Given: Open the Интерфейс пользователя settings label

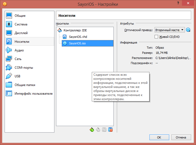Looking at the screenshot, I should pyautogui.click(x=34, y=94).
